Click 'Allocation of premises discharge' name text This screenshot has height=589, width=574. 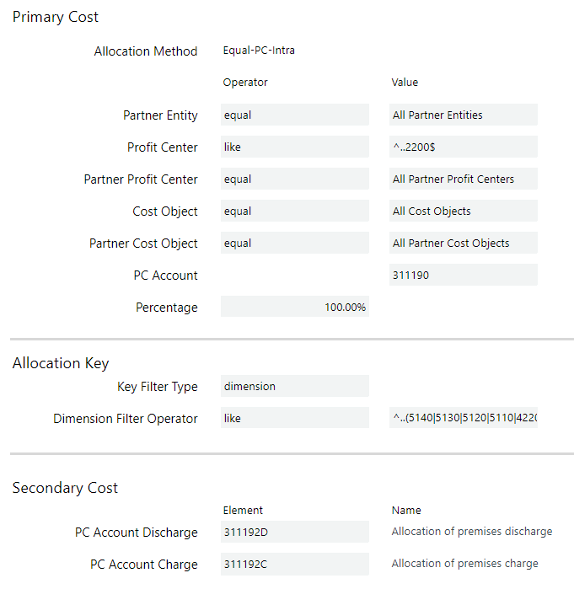[472, 533]
